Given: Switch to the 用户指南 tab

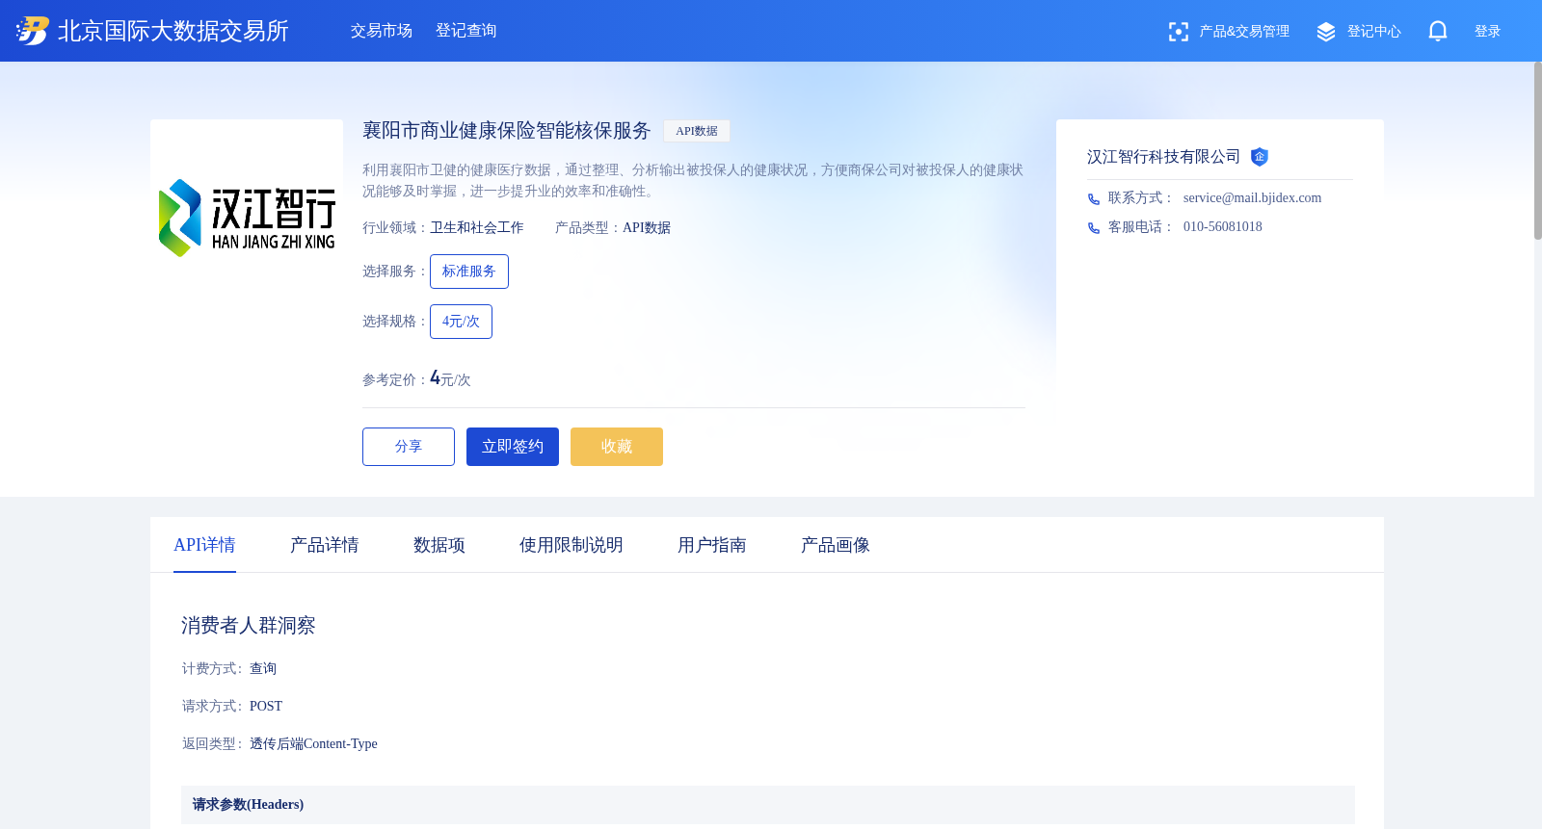Looking at the screenshot, I should click(712, 545).
